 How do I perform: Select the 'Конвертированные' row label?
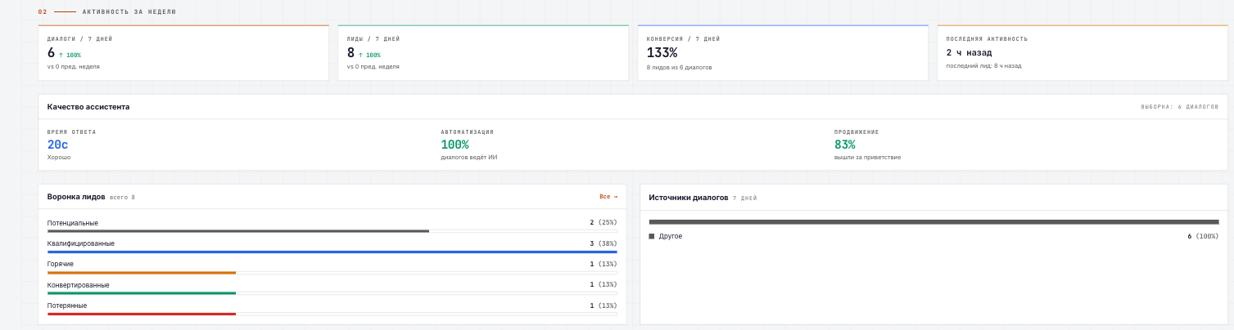click(79, 285)
